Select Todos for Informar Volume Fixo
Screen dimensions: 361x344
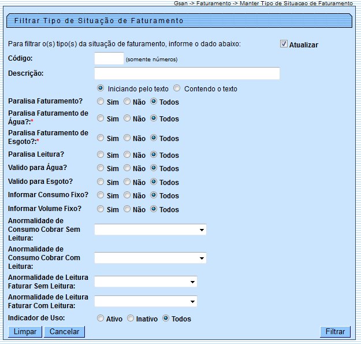click(x=154, y=209)
